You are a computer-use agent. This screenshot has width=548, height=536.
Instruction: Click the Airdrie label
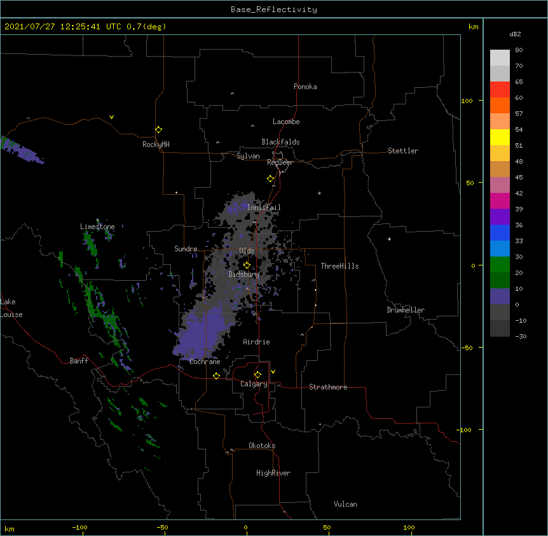tap(257, 342)
